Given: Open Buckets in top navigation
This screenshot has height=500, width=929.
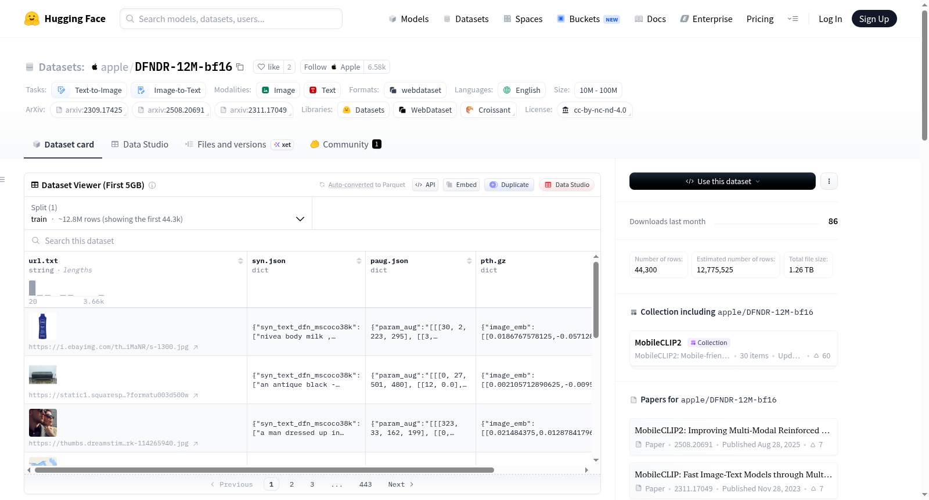Looking at the screenshot, I should click(588, 19).
